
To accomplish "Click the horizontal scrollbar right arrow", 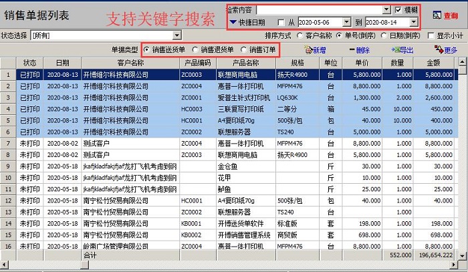I will [454, 264].
